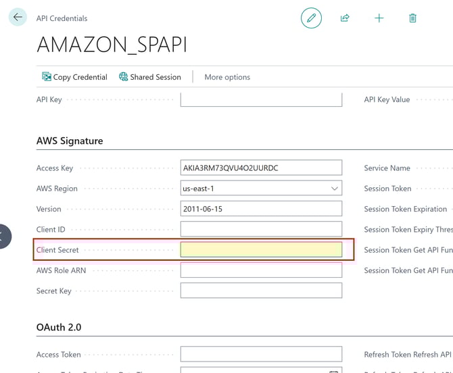Show More options
The image size is (453, 373).
227,77
